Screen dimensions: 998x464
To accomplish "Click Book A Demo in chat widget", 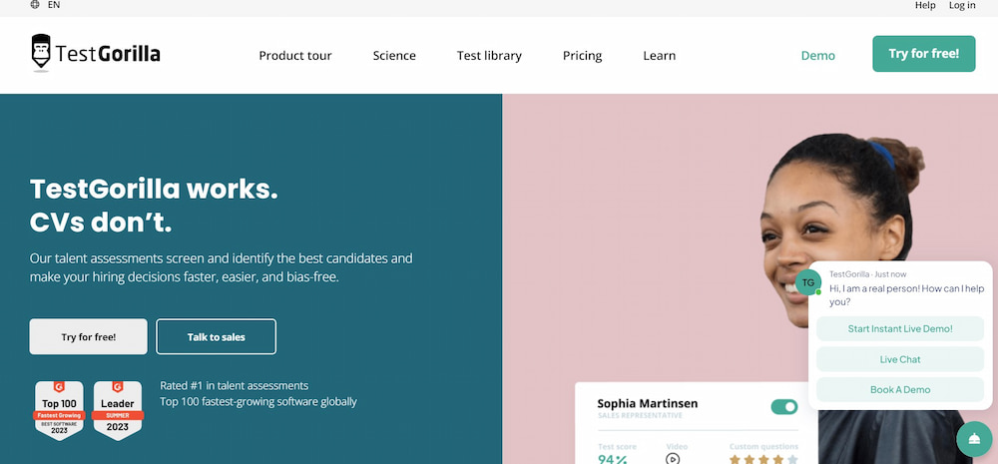I will pyautogui.click(x=900, y=389).
